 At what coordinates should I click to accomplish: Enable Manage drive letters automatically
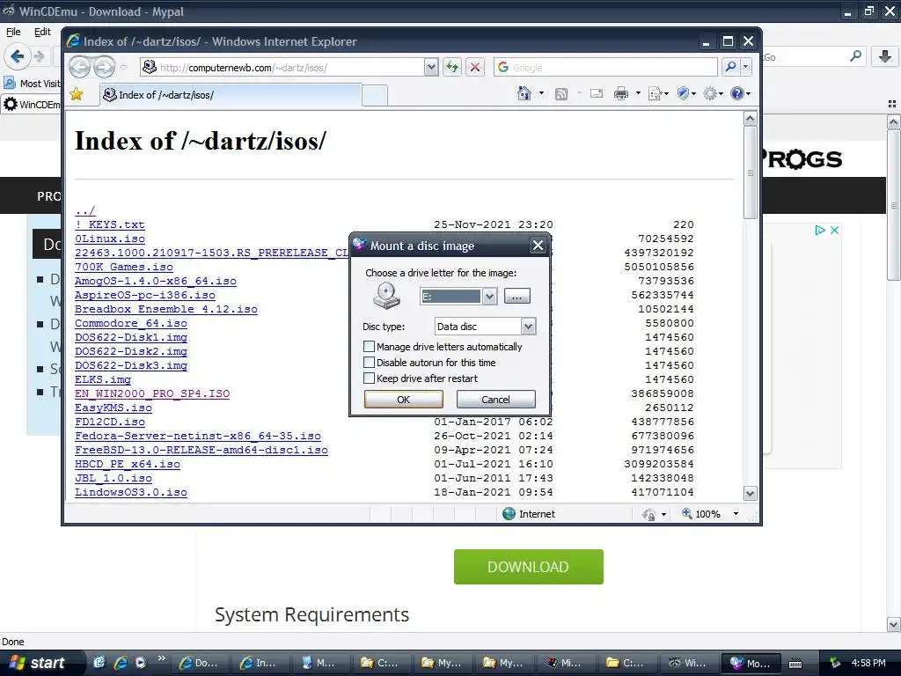pyautogui.click(x=369, y=347)
